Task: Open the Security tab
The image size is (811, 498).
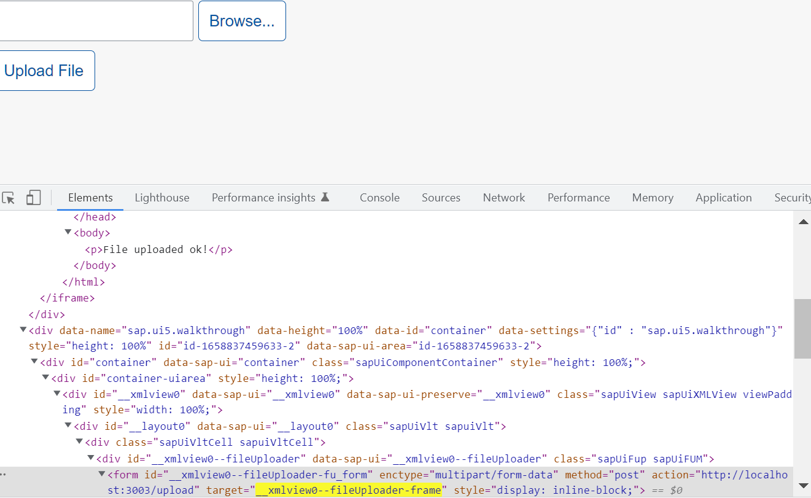Action: (793, 197)
